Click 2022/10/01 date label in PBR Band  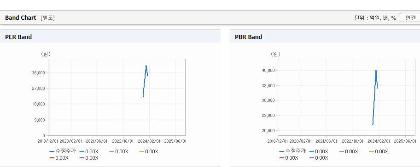tap(353, 141)
